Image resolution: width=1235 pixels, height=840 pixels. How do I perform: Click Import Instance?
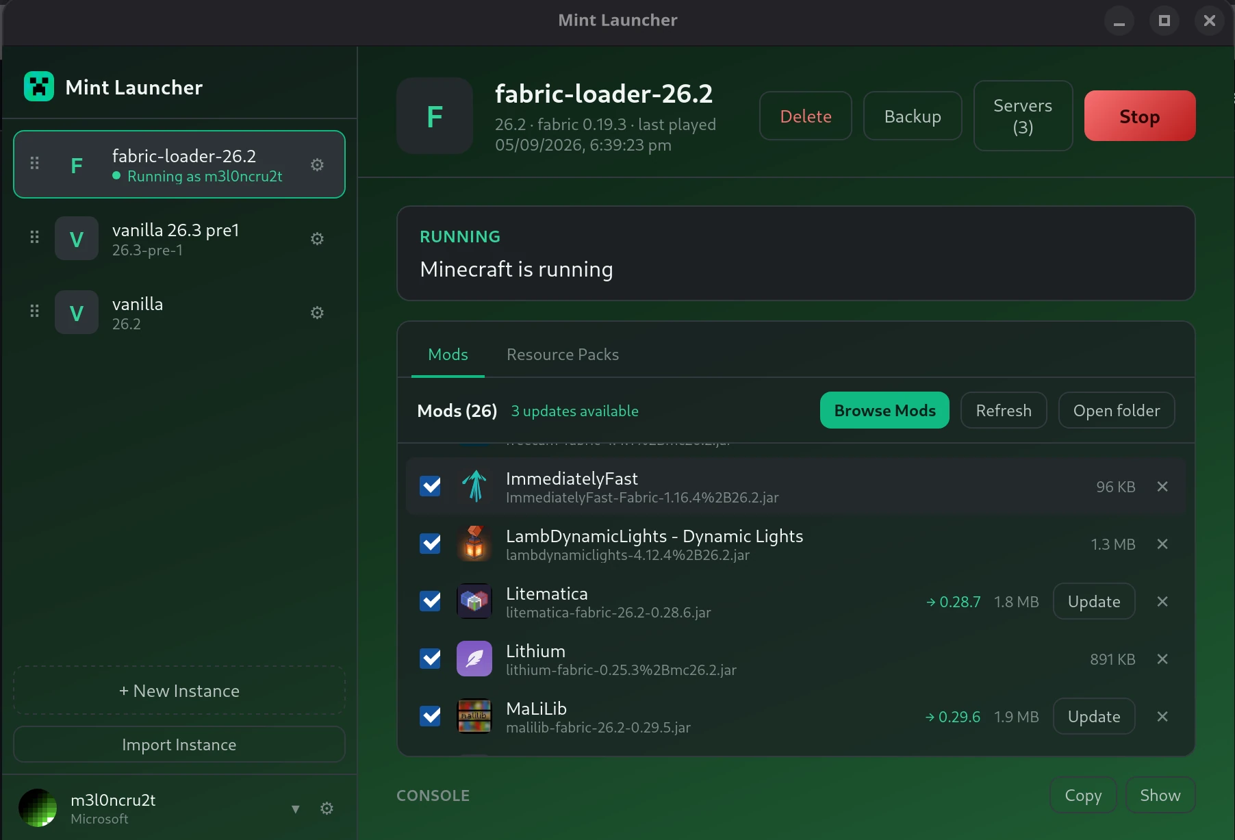(179, 745)
